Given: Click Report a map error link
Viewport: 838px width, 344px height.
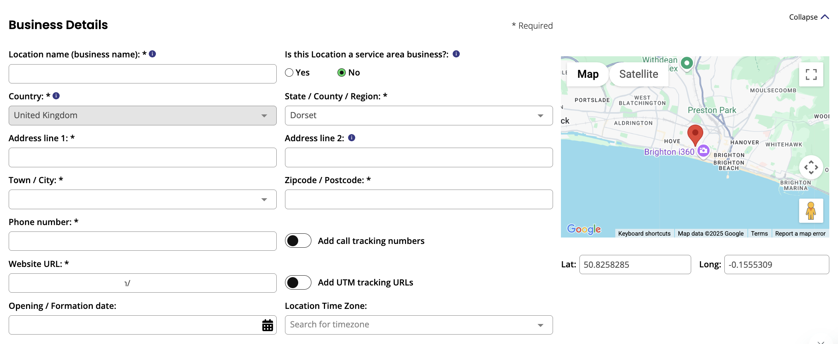Looking at the screenshot, I should pyautogui.click(x=800, y=233).
